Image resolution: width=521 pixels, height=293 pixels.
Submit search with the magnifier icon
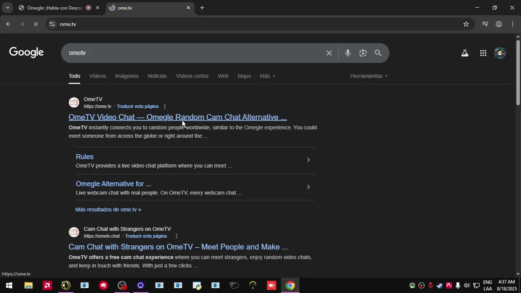click(x=378, y=53)
